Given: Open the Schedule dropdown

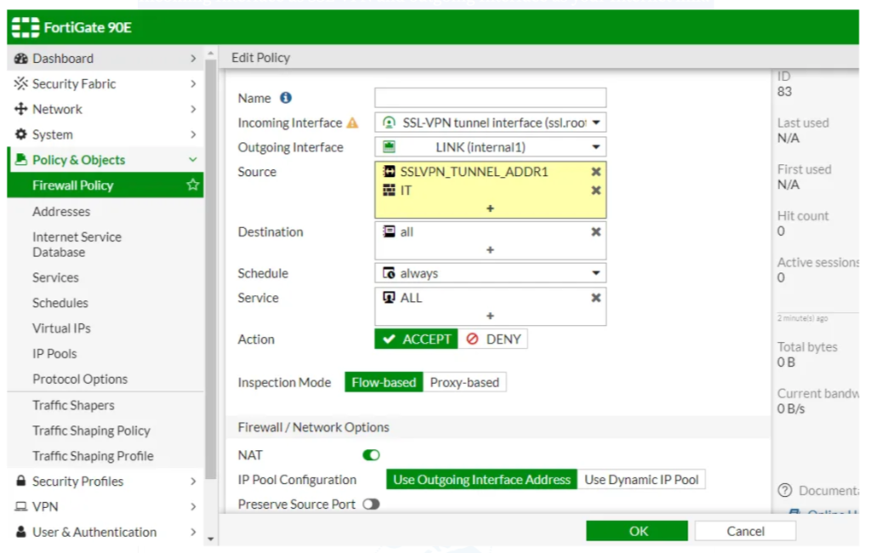Looking at the screenshot, I should (491, 273).
